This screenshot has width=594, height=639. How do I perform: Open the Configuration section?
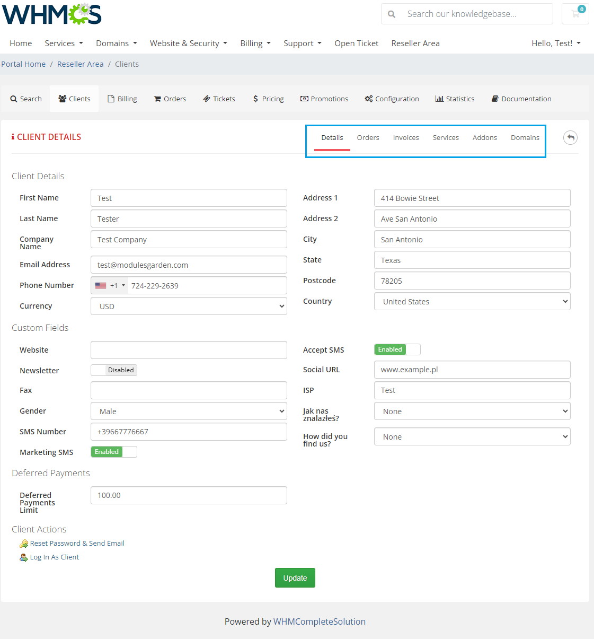pyautogui.click(x=392, y=99)
